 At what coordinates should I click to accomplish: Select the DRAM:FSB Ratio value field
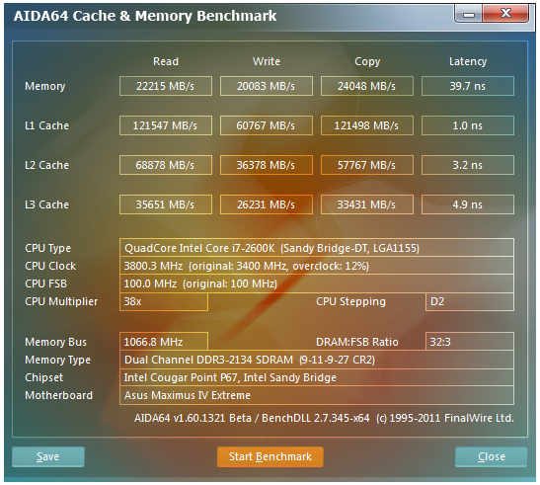(470, 342)
